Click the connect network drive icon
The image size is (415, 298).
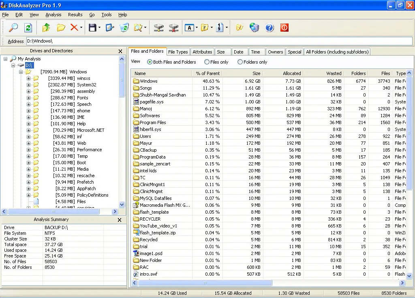[x=158, y=28]
